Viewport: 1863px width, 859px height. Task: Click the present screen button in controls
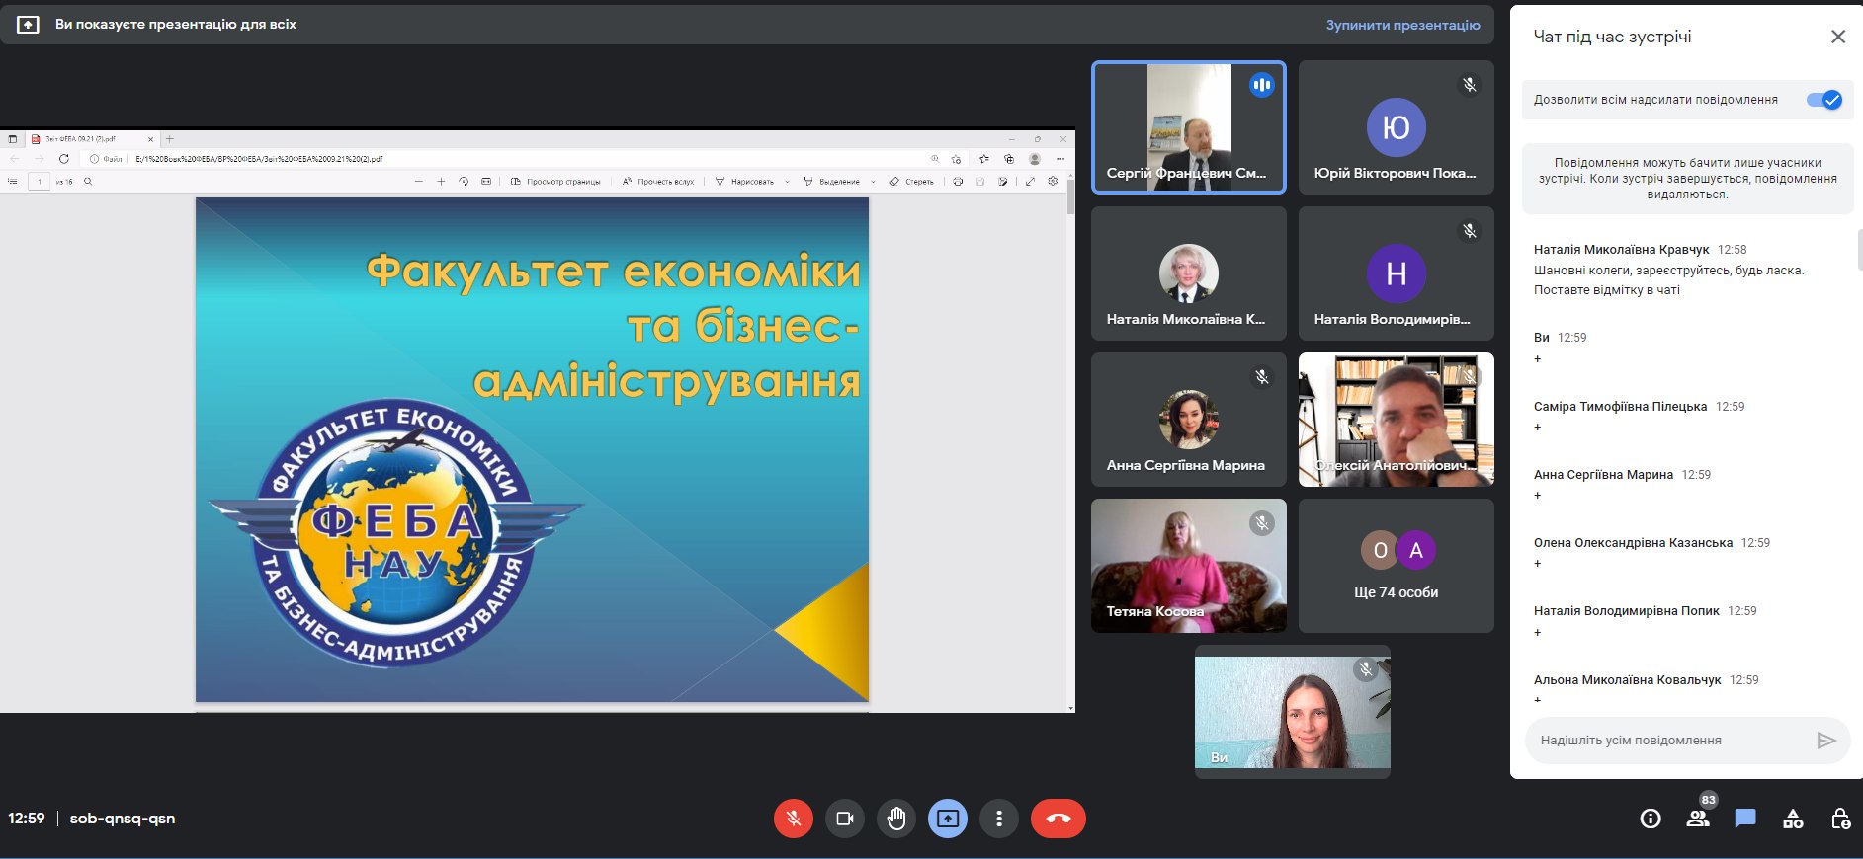tap(948, 819)
